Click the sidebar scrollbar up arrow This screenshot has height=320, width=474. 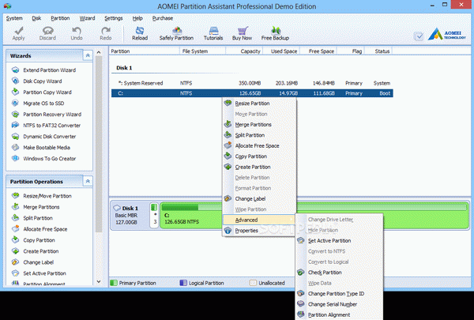tap(99, 53)
